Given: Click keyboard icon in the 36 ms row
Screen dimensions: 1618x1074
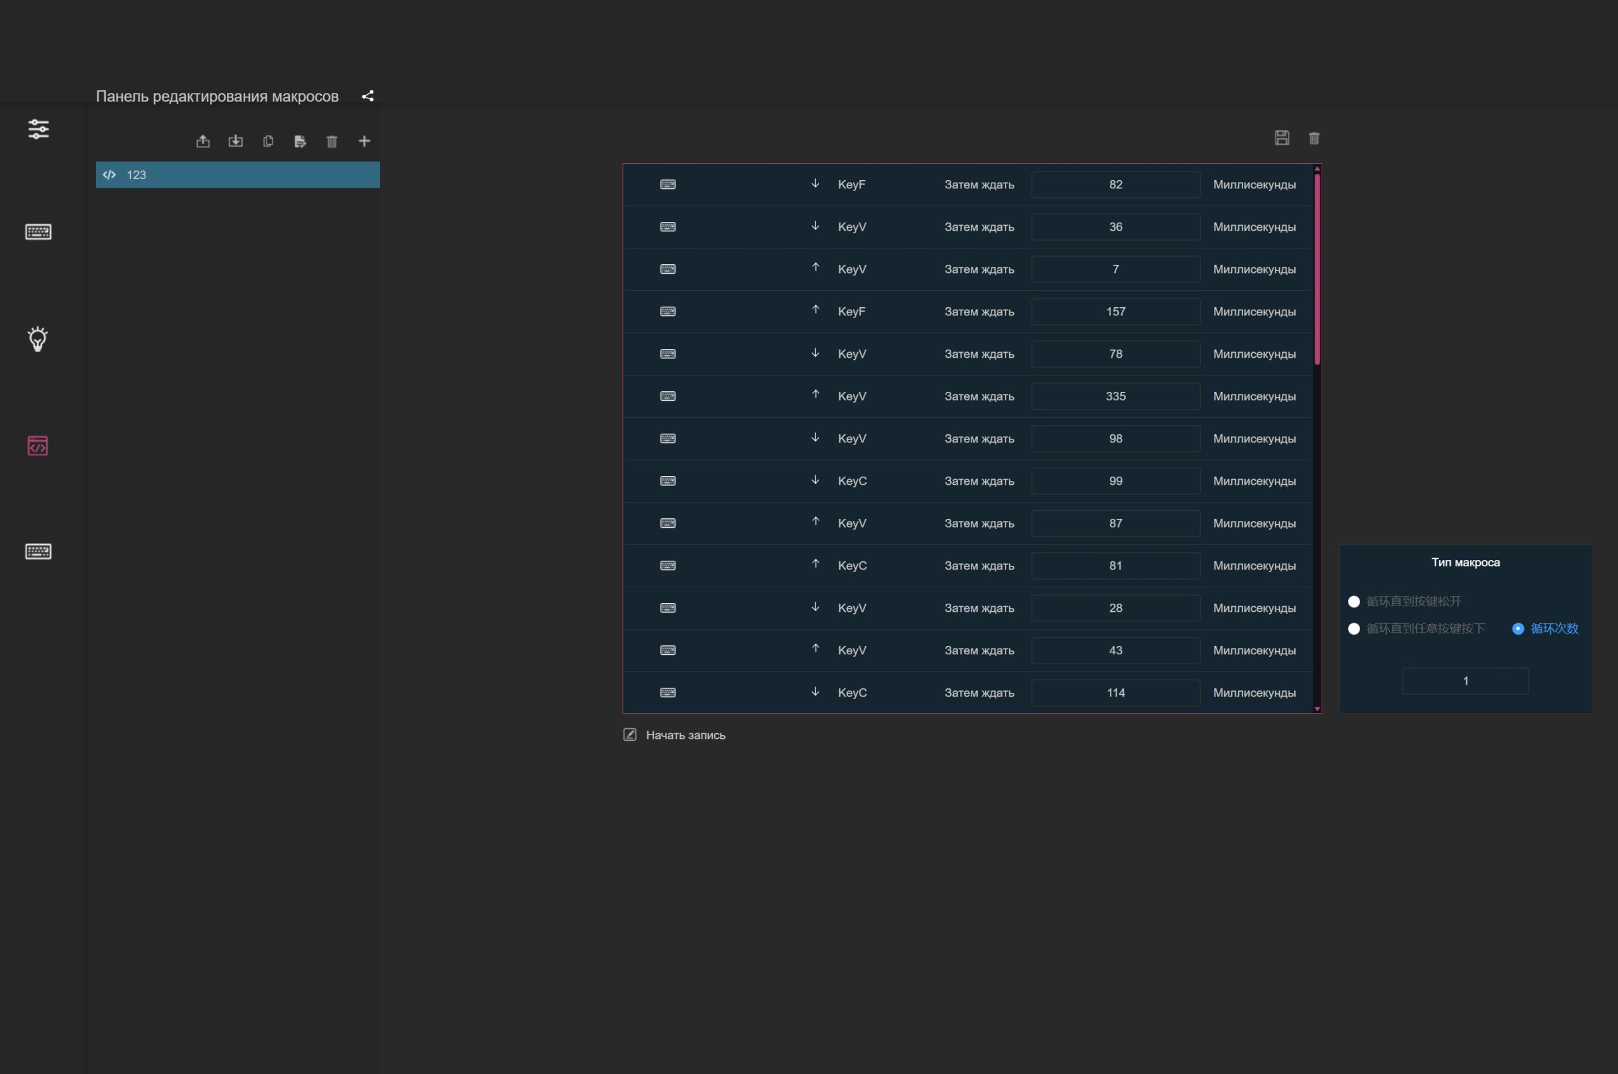Looking at the screenshot, I should (667, 227).
